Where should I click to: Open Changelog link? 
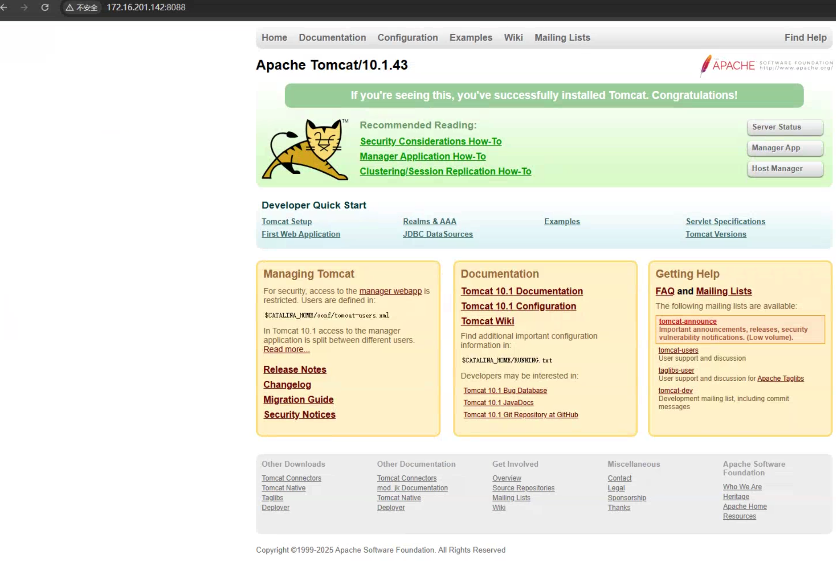[x=287, y=385]
